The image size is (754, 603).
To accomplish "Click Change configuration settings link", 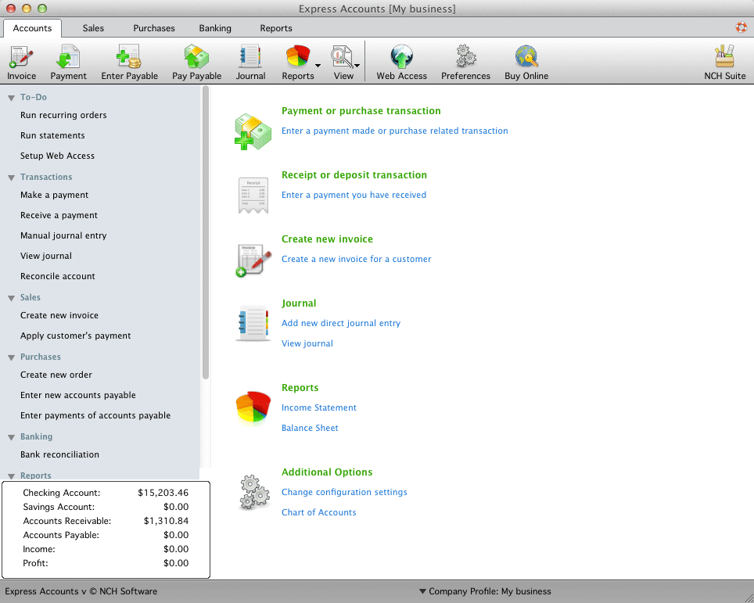I will pyautogui.click(x=344, y=492).
